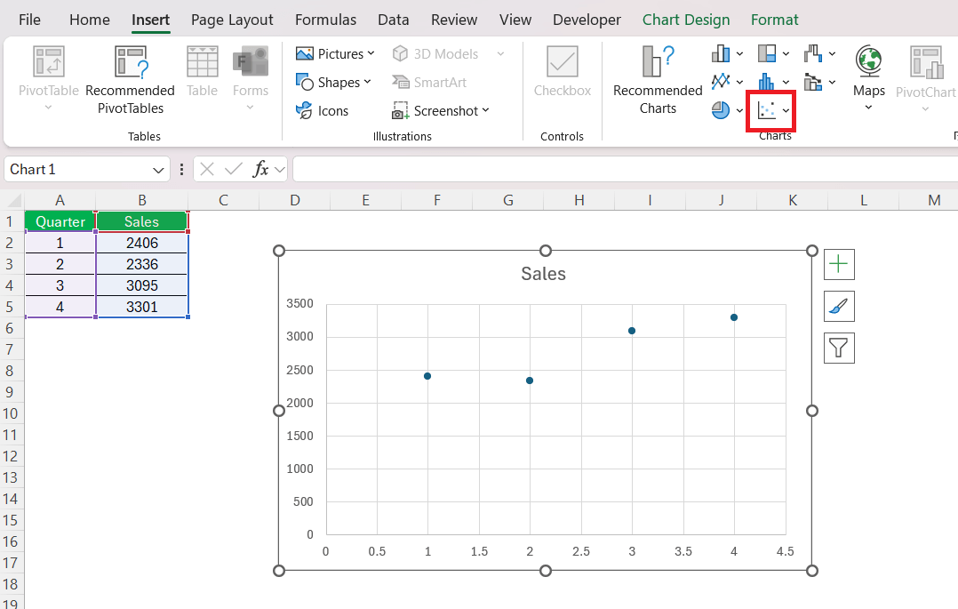The height and width of the screenshot is (609, 958).
Task: Open Chart Styles paintbrush button
Action: (x=839, y=306)
